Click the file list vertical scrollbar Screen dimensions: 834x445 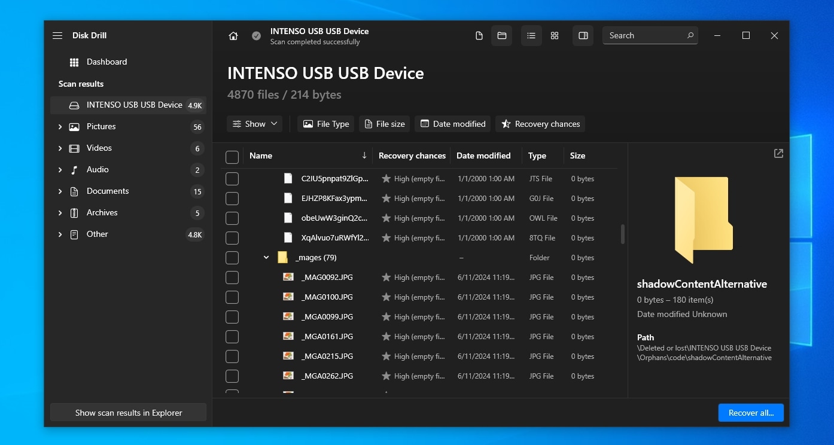pyautogui.click(x=623, y=234)
